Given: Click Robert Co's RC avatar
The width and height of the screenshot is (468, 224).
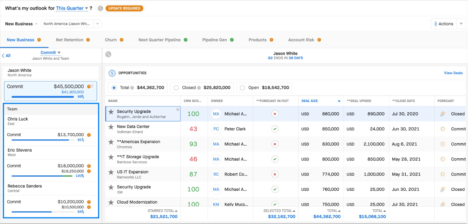Looking at the screenshot, I should 216,174.
